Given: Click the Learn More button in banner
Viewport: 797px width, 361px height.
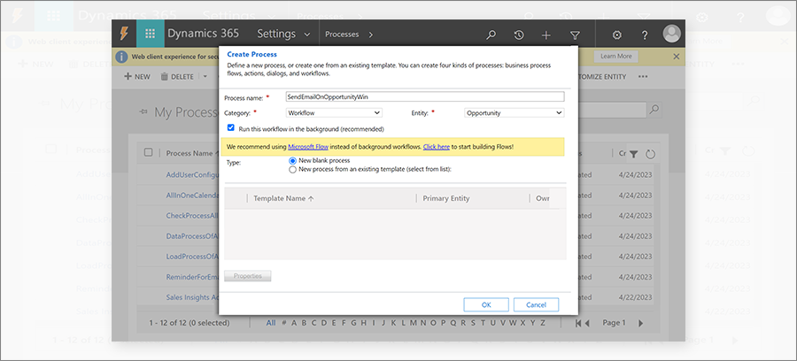Looking at the screenshot, I should [616, 57].
